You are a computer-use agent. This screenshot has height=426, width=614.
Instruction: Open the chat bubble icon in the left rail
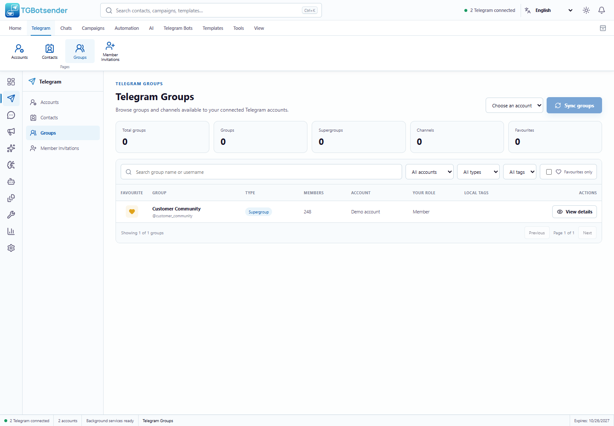[11, 115]
